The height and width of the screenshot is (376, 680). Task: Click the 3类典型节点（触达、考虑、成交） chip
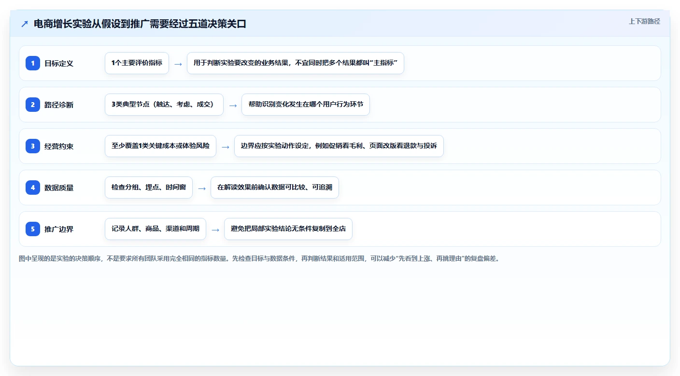point(164,105)
